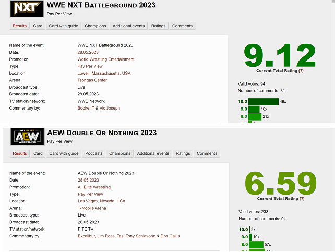Open Additional events tab for NXT Battleground

(x=128, y=26)
